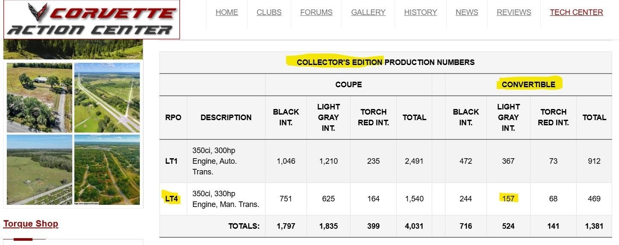The height and width of the screenshot is (245, 619).
Task: Open the highway aerial photo thumbnail
Action: (x=107, y=97)
